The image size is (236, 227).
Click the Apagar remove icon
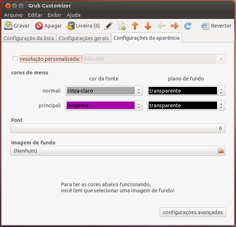[x=39, y=26]
